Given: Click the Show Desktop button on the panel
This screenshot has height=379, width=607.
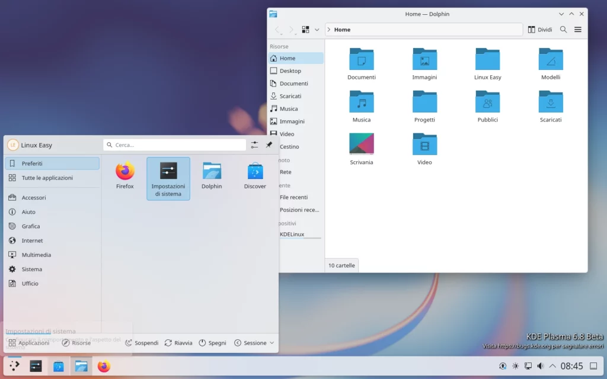Looking at the screenshot, I should (593, 366).
